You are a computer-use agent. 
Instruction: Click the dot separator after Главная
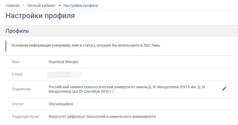23,6
